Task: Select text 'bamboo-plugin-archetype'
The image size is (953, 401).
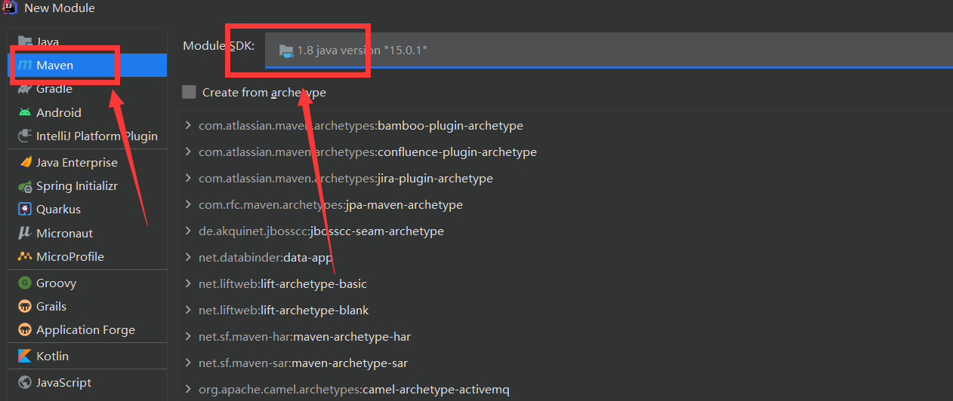Action: click(x=450, y=126)
